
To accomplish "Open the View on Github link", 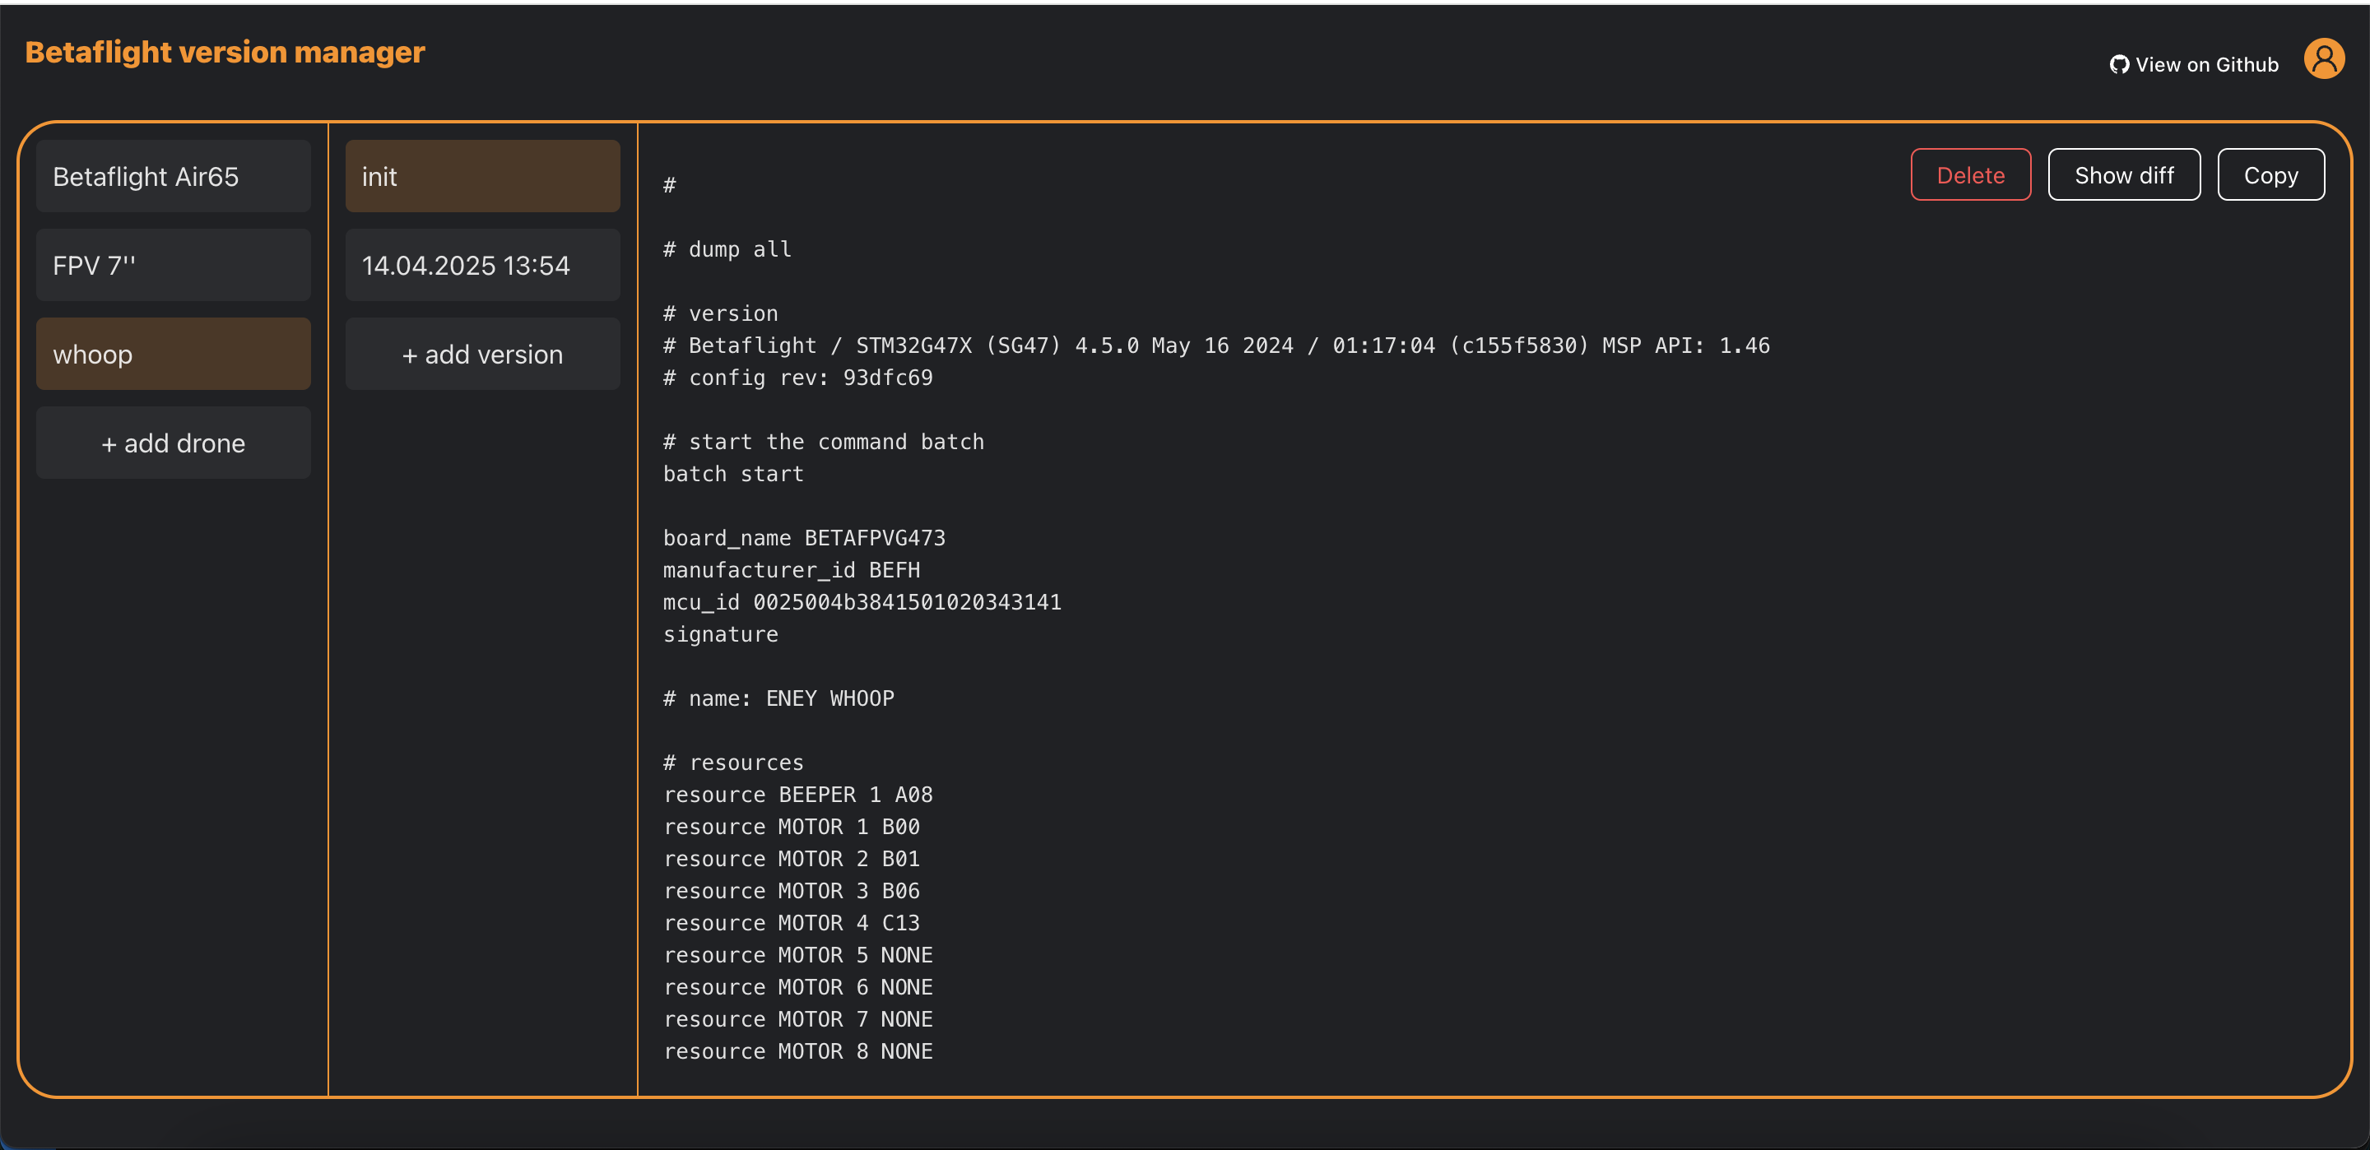I will (2194, 64).
